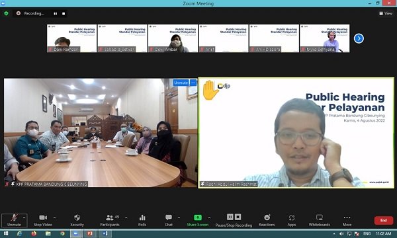Viewport: 397px width, 238px height.
Task: Open the Security shield menu
Action: [77, 220]
